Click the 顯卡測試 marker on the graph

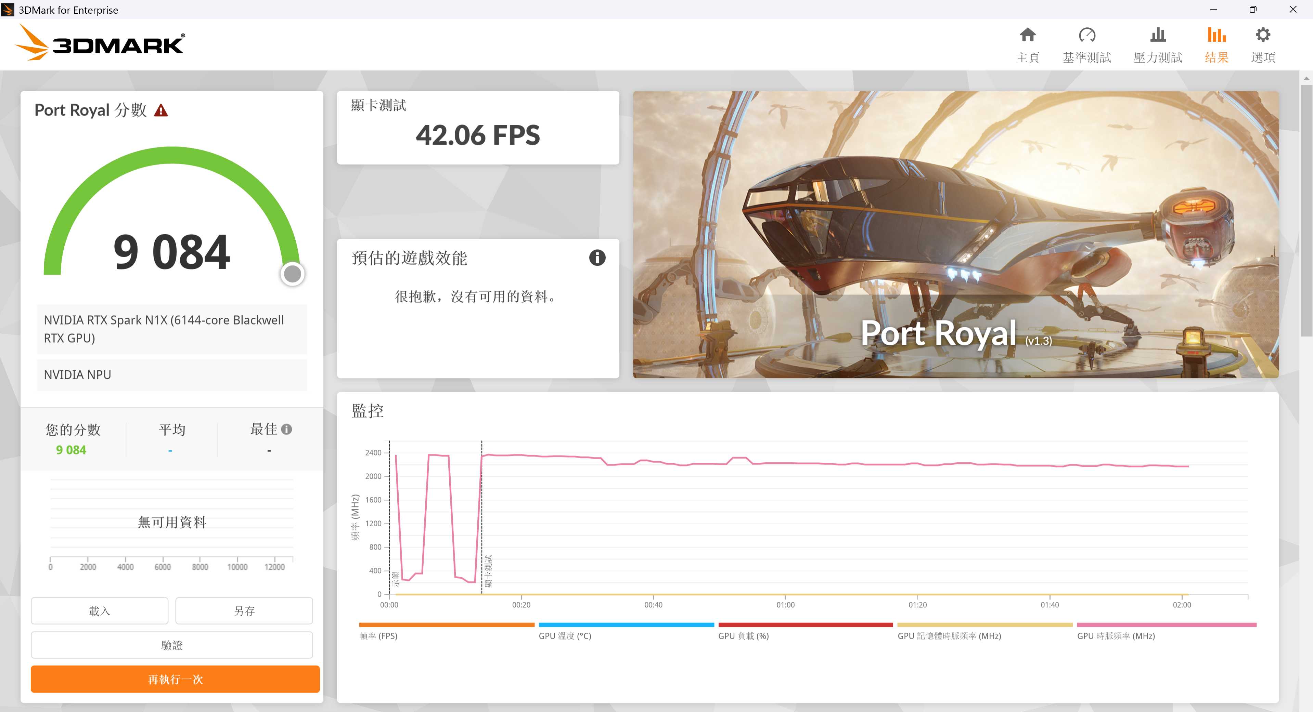pos(488,571)
